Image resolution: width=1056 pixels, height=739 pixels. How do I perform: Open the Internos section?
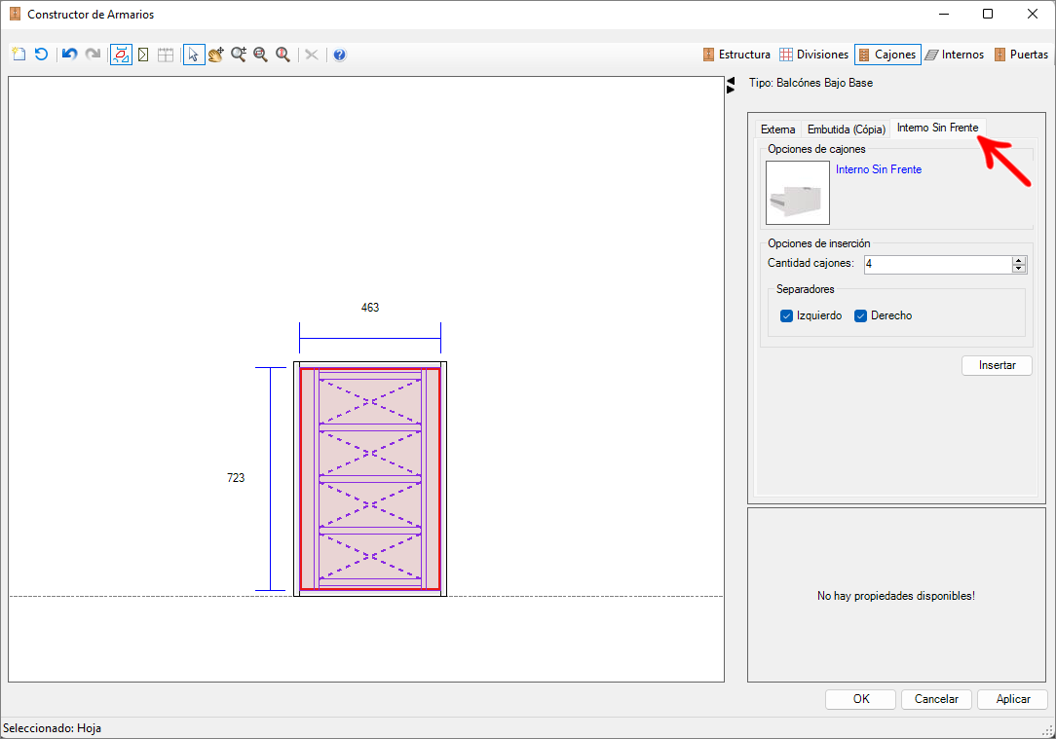tap(955, 55)
